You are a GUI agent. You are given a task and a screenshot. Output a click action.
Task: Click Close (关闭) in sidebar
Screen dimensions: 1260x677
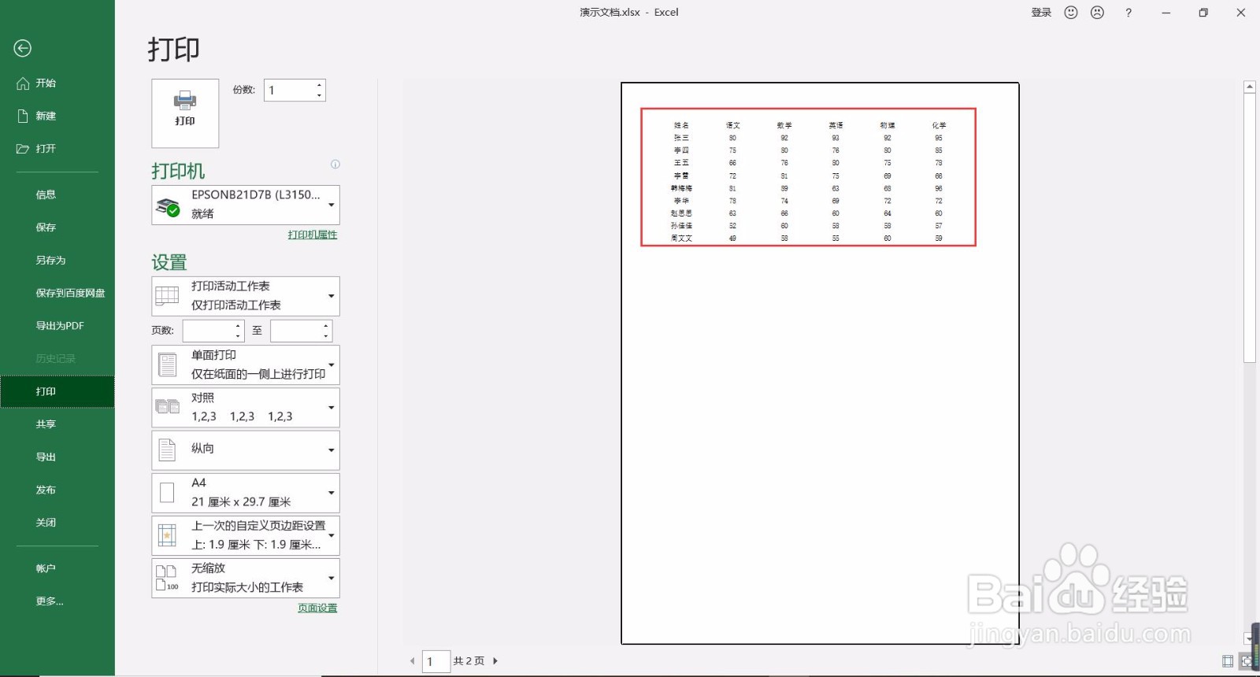coord(57,523)
